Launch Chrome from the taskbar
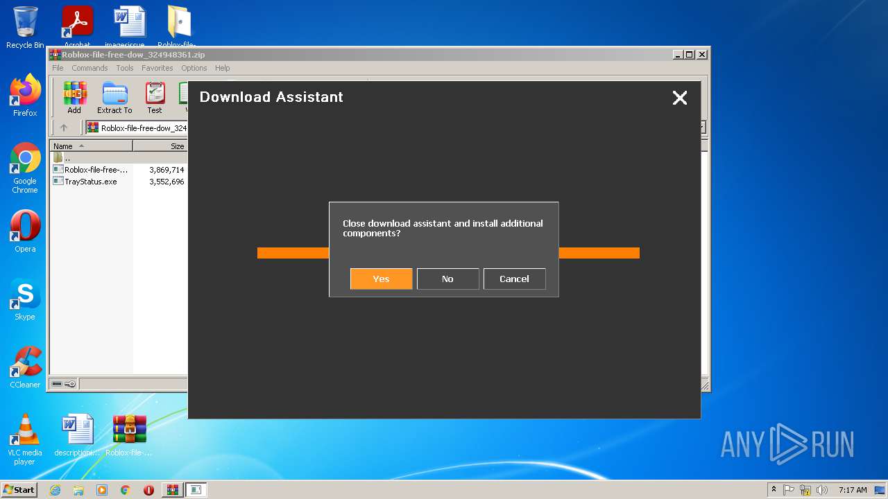The image size is (888, 499). (126, 490)
